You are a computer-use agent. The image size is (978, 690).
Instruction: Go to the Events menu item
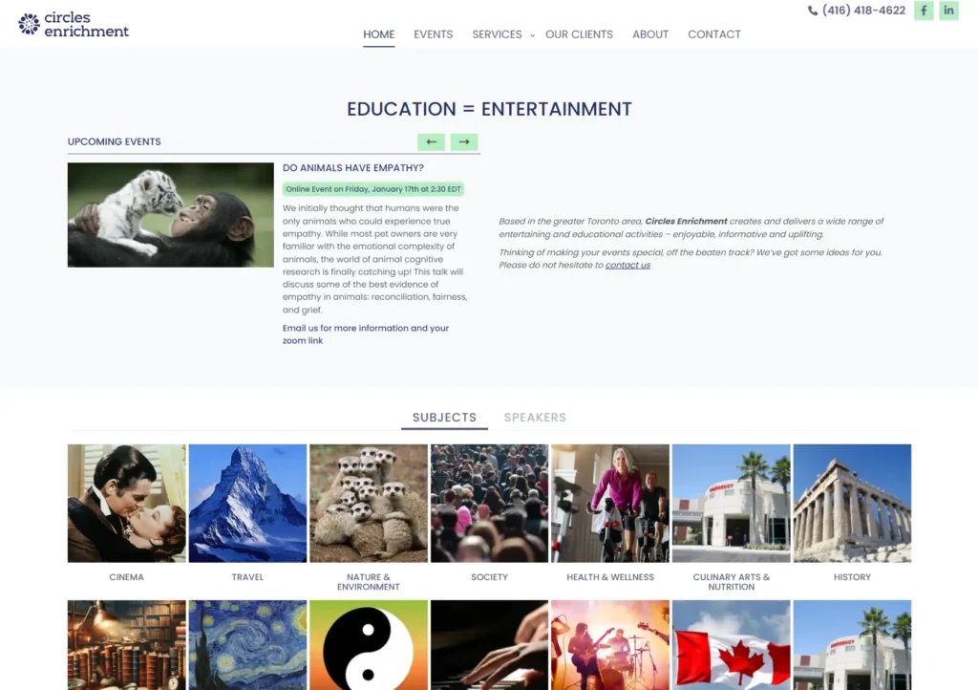pos(433,34)
